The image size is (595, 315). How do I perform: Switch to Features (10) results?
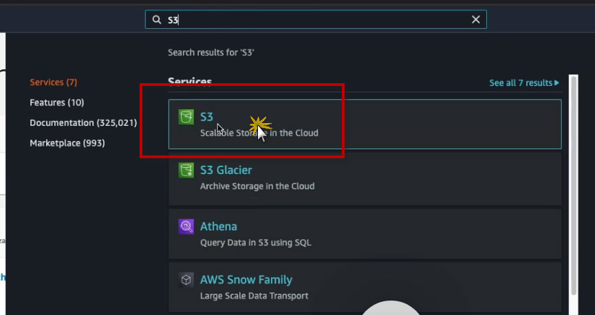tap(56, 102)
